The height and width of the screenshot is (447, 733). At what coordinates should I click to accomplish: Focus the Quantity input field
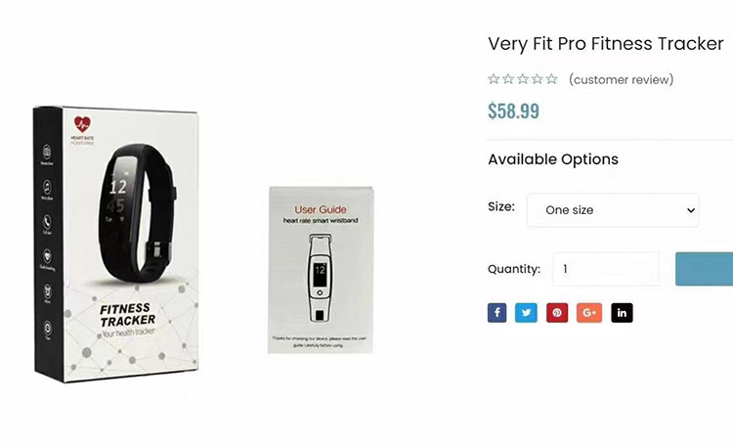606,269
